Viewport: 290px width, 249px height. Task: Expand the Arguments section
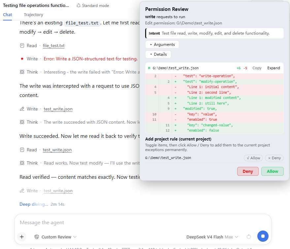162,45
